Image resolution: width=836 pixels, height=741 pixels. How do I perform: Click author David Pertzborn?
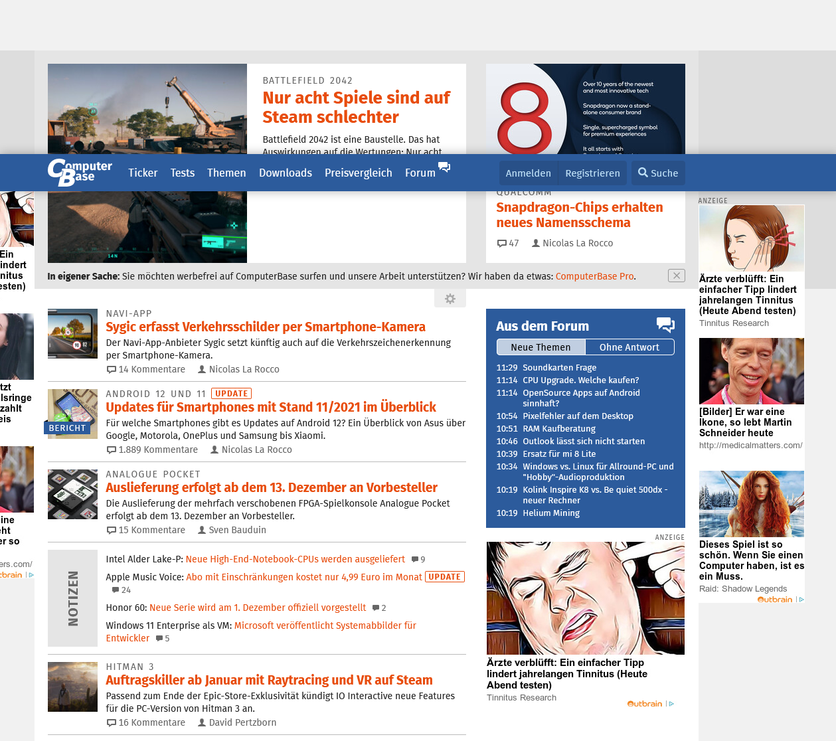click(237, 722)
